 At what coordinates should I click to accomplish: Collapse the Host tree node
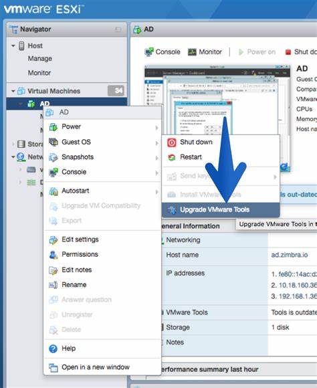coord(13,45)
